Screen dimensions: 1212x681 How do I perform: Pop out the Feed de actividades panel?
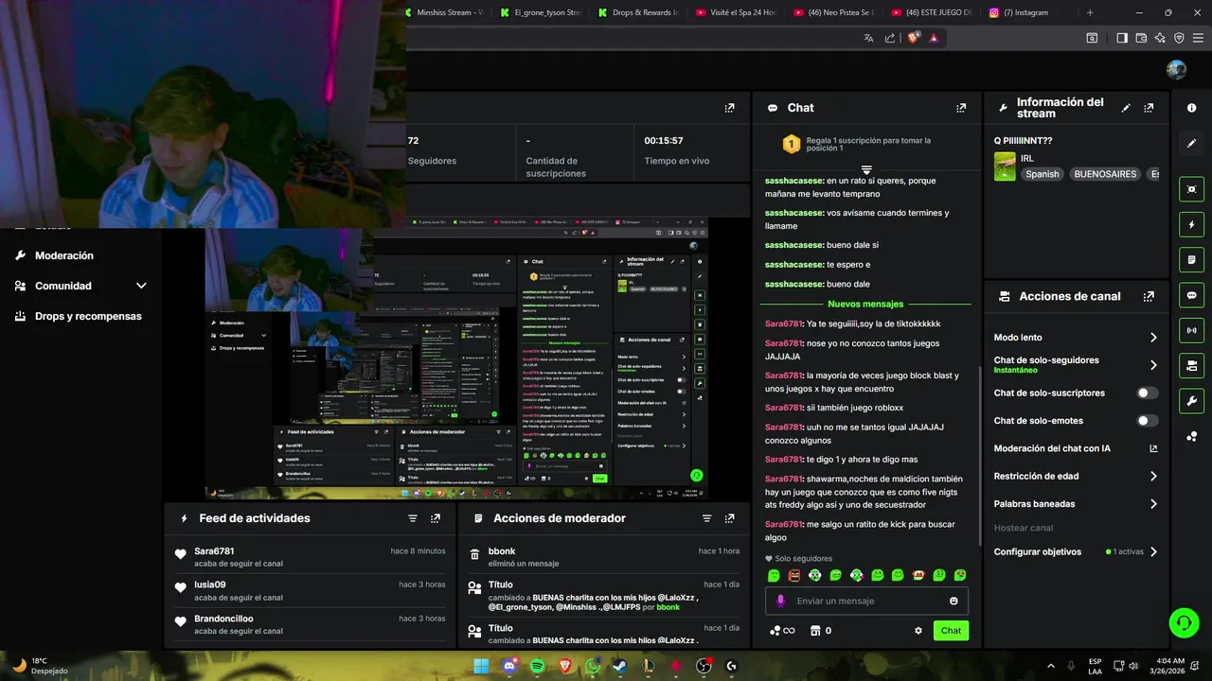[x=436, y=518]
